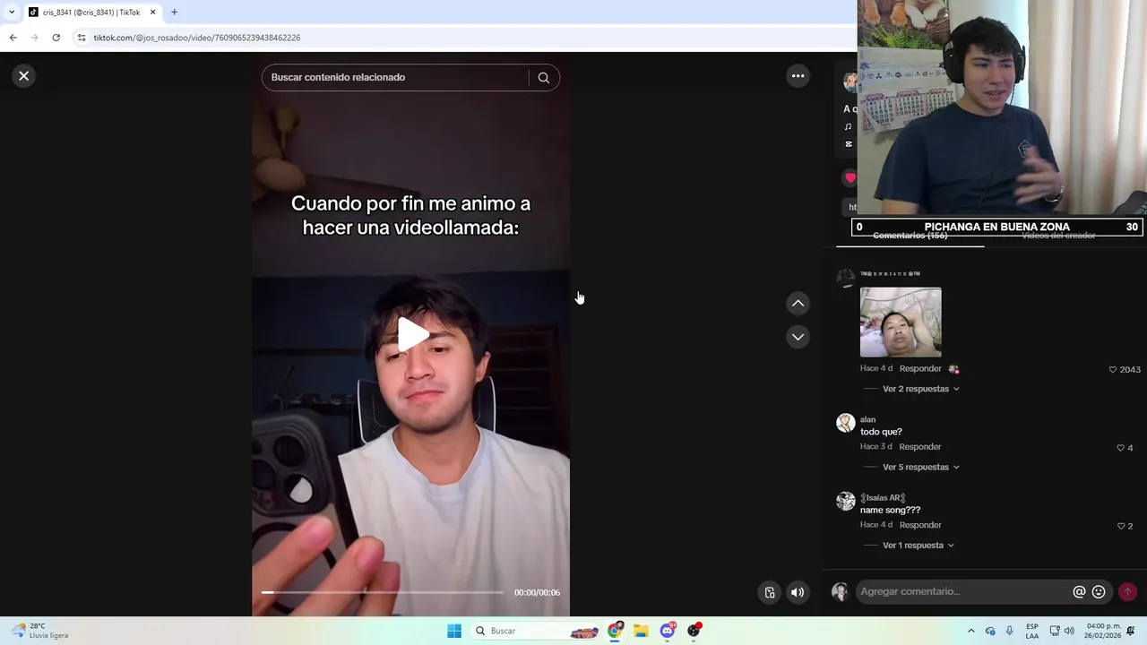This screenshot has height=645, width=1147.
Task: Like the 'name song???' comment
Action: click(1121, 526)
